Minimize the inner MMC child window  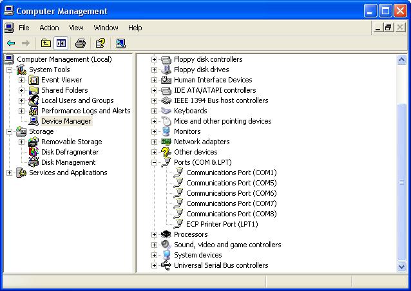pos(378,28)
